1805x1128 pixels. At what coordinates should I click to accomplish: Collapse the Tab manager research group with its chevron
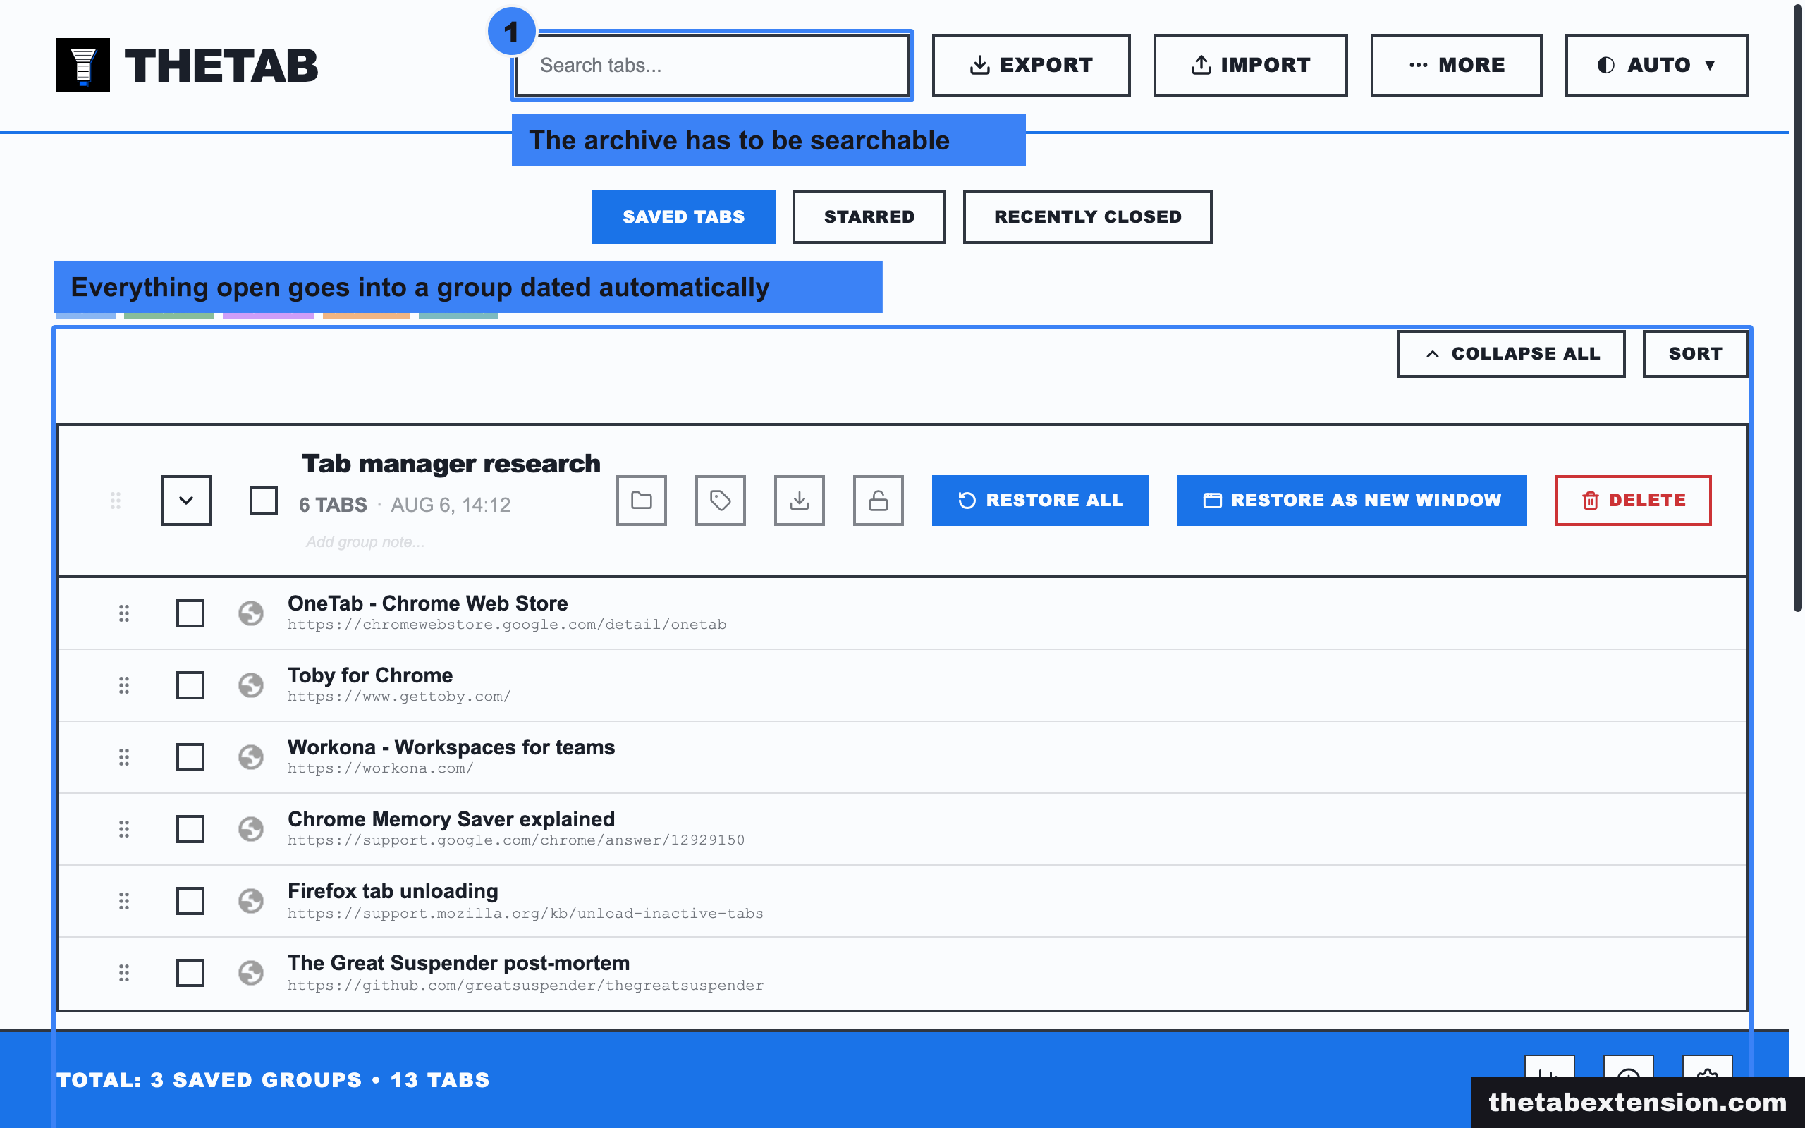185,501
